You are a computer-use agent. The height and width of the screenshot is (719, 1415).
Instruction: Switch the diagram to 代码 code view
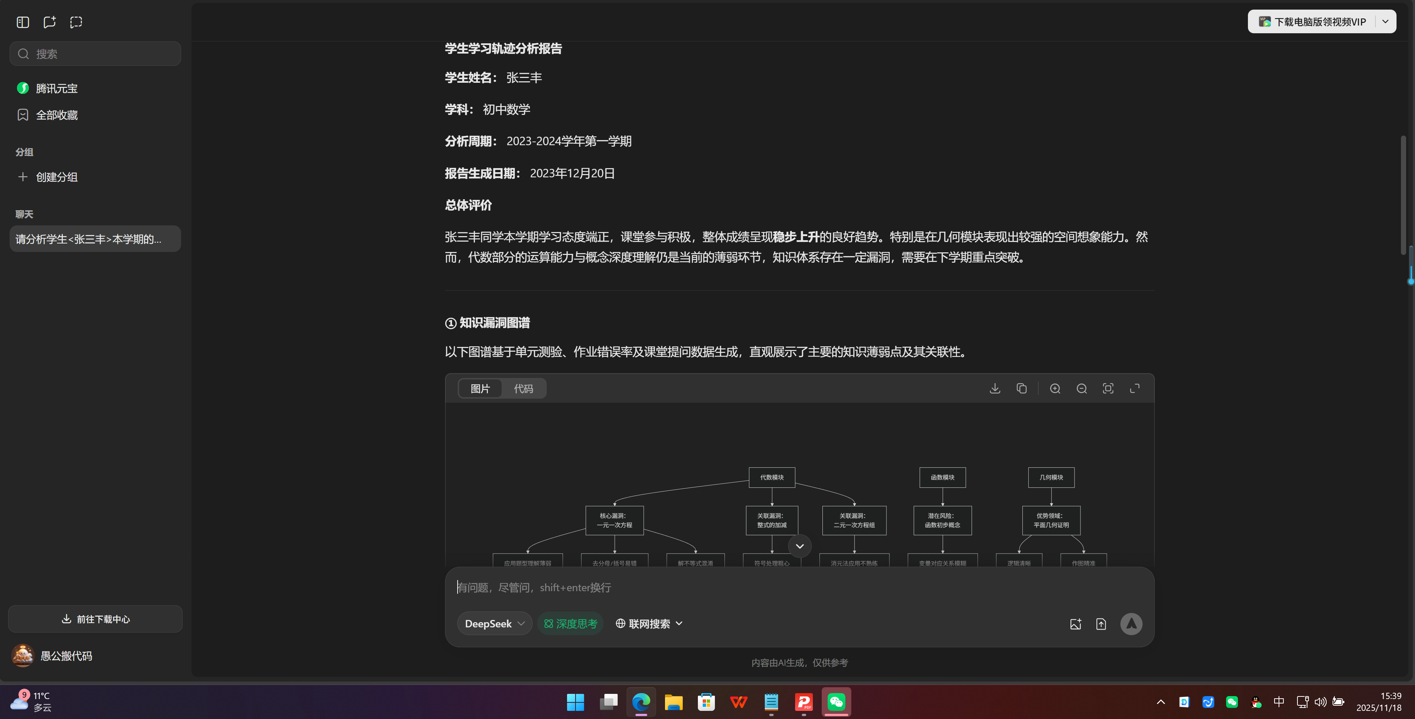point(523,388)
